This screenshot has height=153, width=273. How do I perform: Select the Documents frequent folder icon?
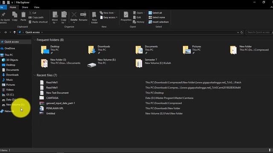click(139, 50)
